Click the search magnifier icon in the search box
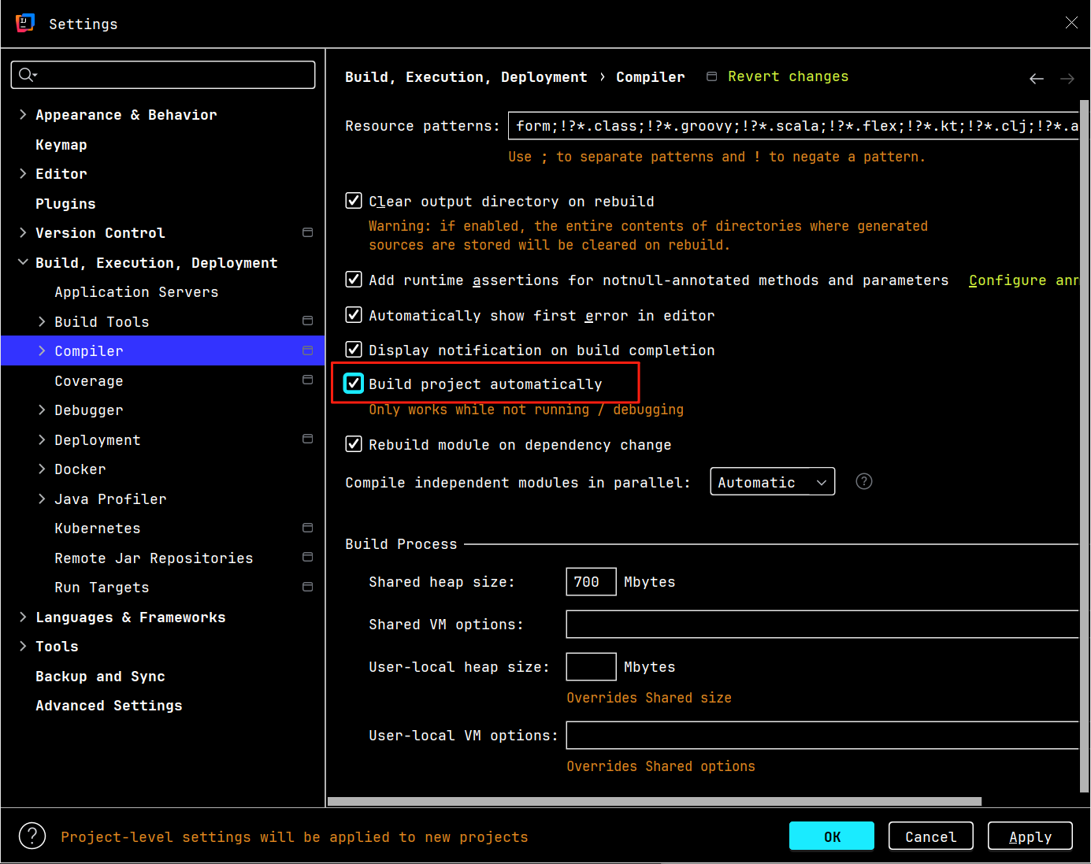1091x864 pixels. pos(27,75)
